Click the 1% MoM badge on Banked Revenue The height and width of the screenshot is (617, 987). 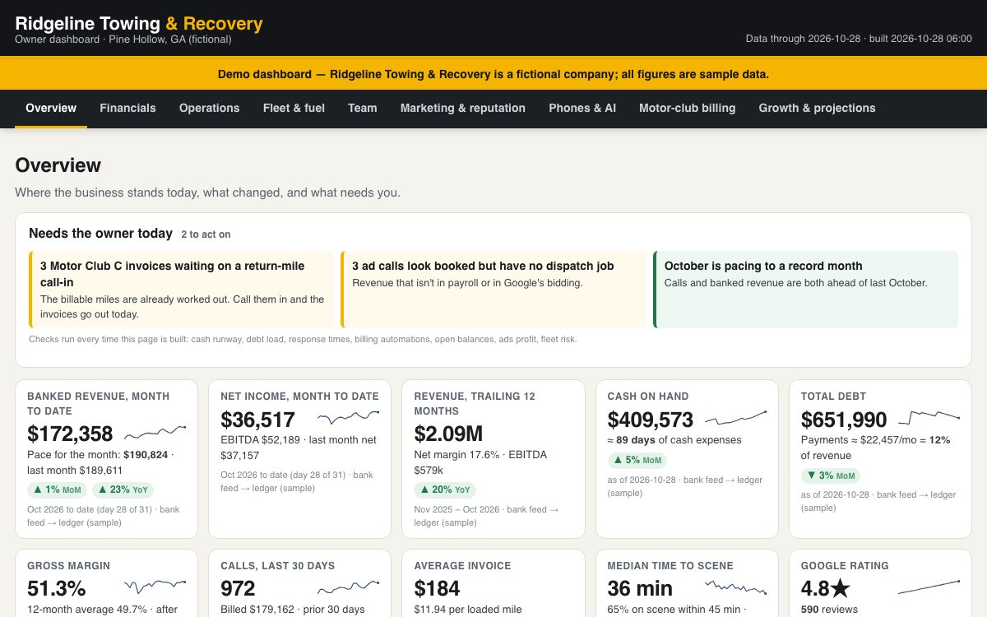click(x=56, y=489)
